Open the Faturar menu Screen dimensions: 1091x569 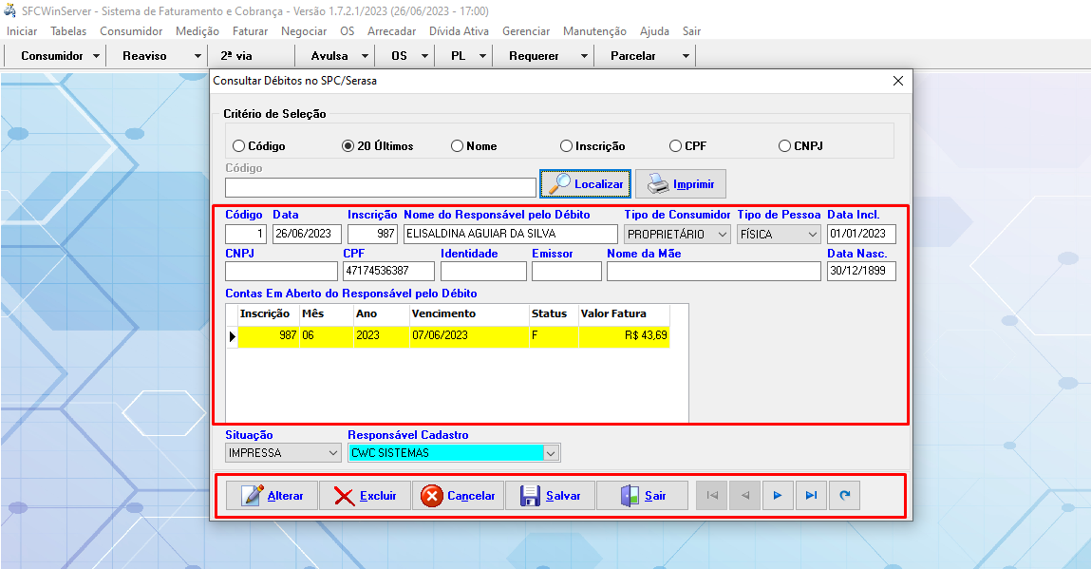click(250, 31)
